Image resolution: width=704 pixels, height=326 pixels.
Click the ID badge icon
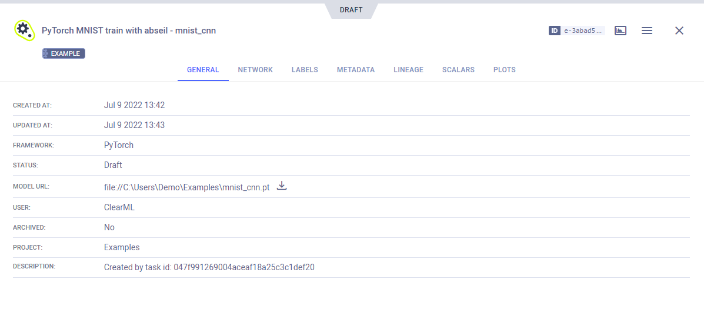pos(554,31)
